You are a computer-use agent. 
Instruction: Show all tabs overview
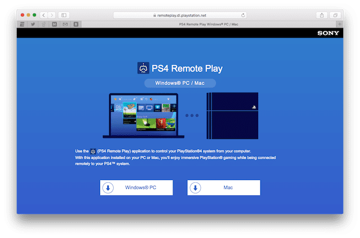coord(336,15)
